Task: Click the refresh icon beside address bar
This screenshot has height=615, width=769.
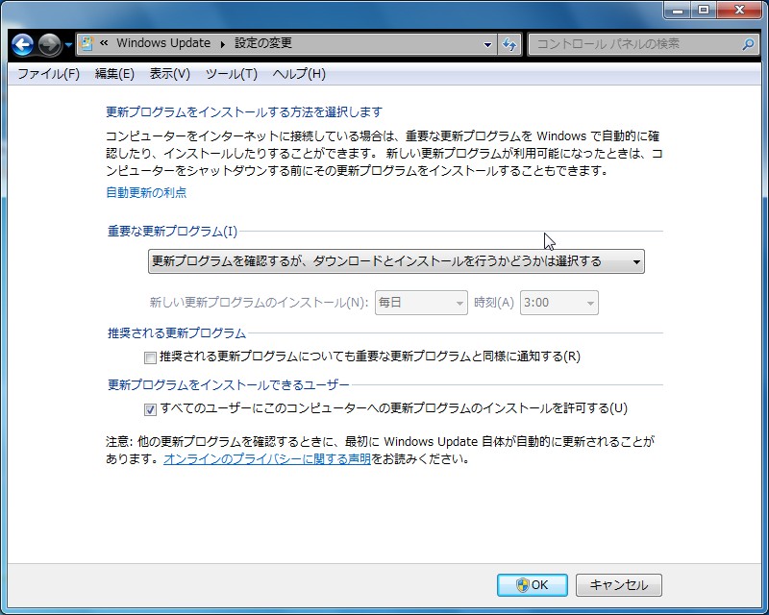Action: tap(509, 44)
